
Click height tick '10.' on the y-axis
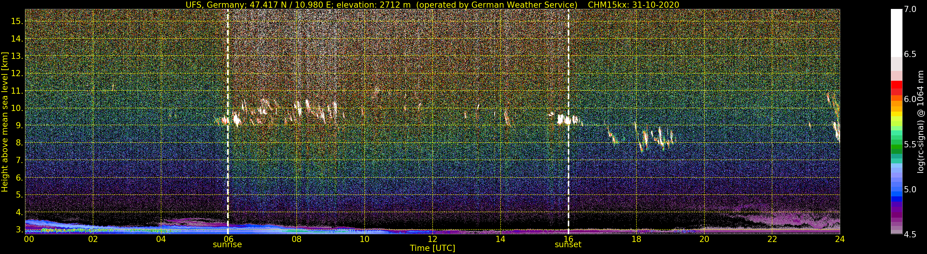point(17,108)
